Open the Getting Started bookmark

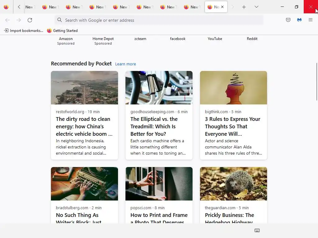(x=62, y=31)
